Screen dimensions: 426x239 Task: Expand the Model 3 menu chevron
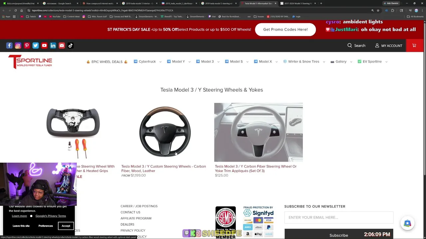click(x=218, y=62)
